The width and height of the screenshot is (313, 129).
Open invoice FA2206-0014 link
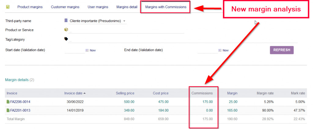(x=20, y=102)
